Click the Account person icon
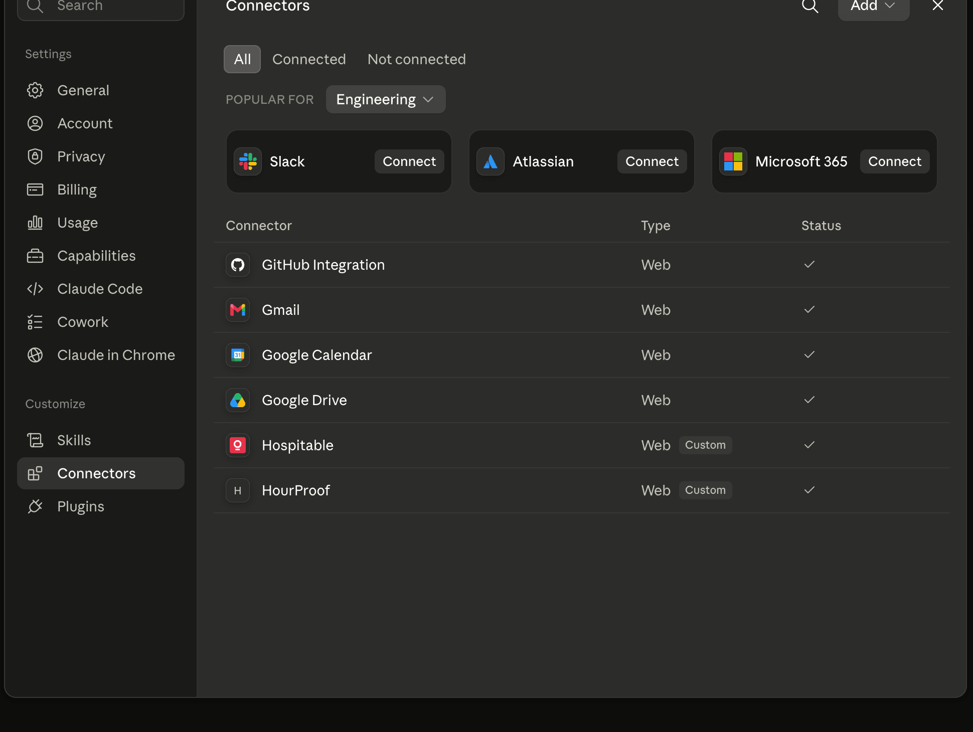The height and width of the screenshot is (732, 973). (35, 123)
